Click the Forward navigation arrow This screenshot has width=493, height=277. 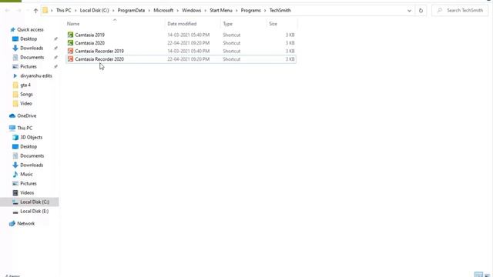click(18, 10)
